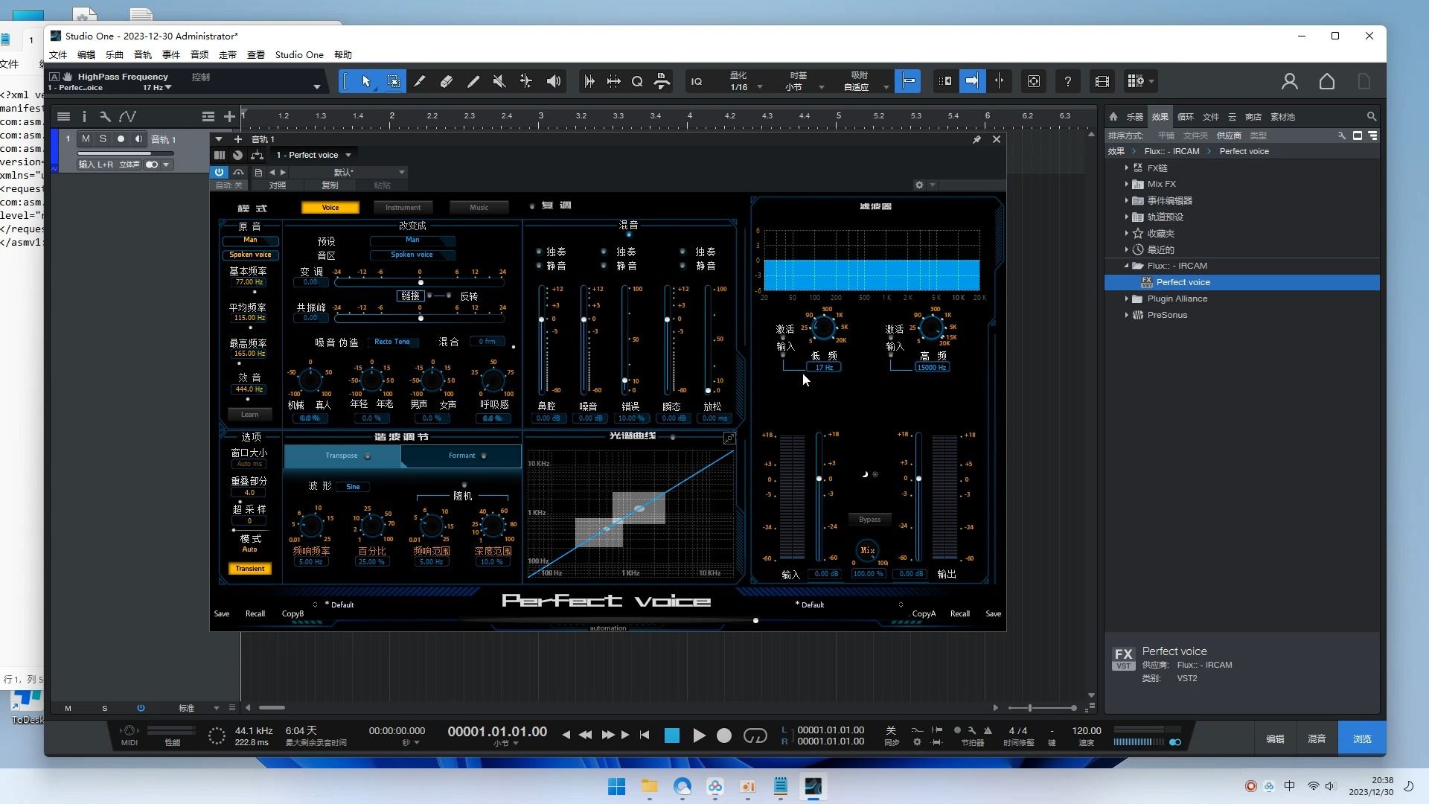Expand the PreSonus vendor folder
This screenshot has width=1429, height=804.
[1127, 315]
